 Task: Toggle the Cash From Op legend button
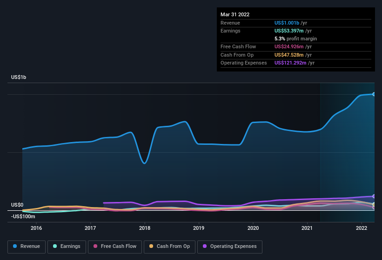169,247
